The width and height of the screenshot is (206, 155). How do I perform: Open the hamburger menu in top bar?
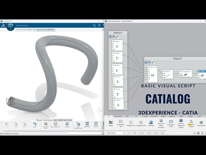pyautogui.click(x=99, y=25)
